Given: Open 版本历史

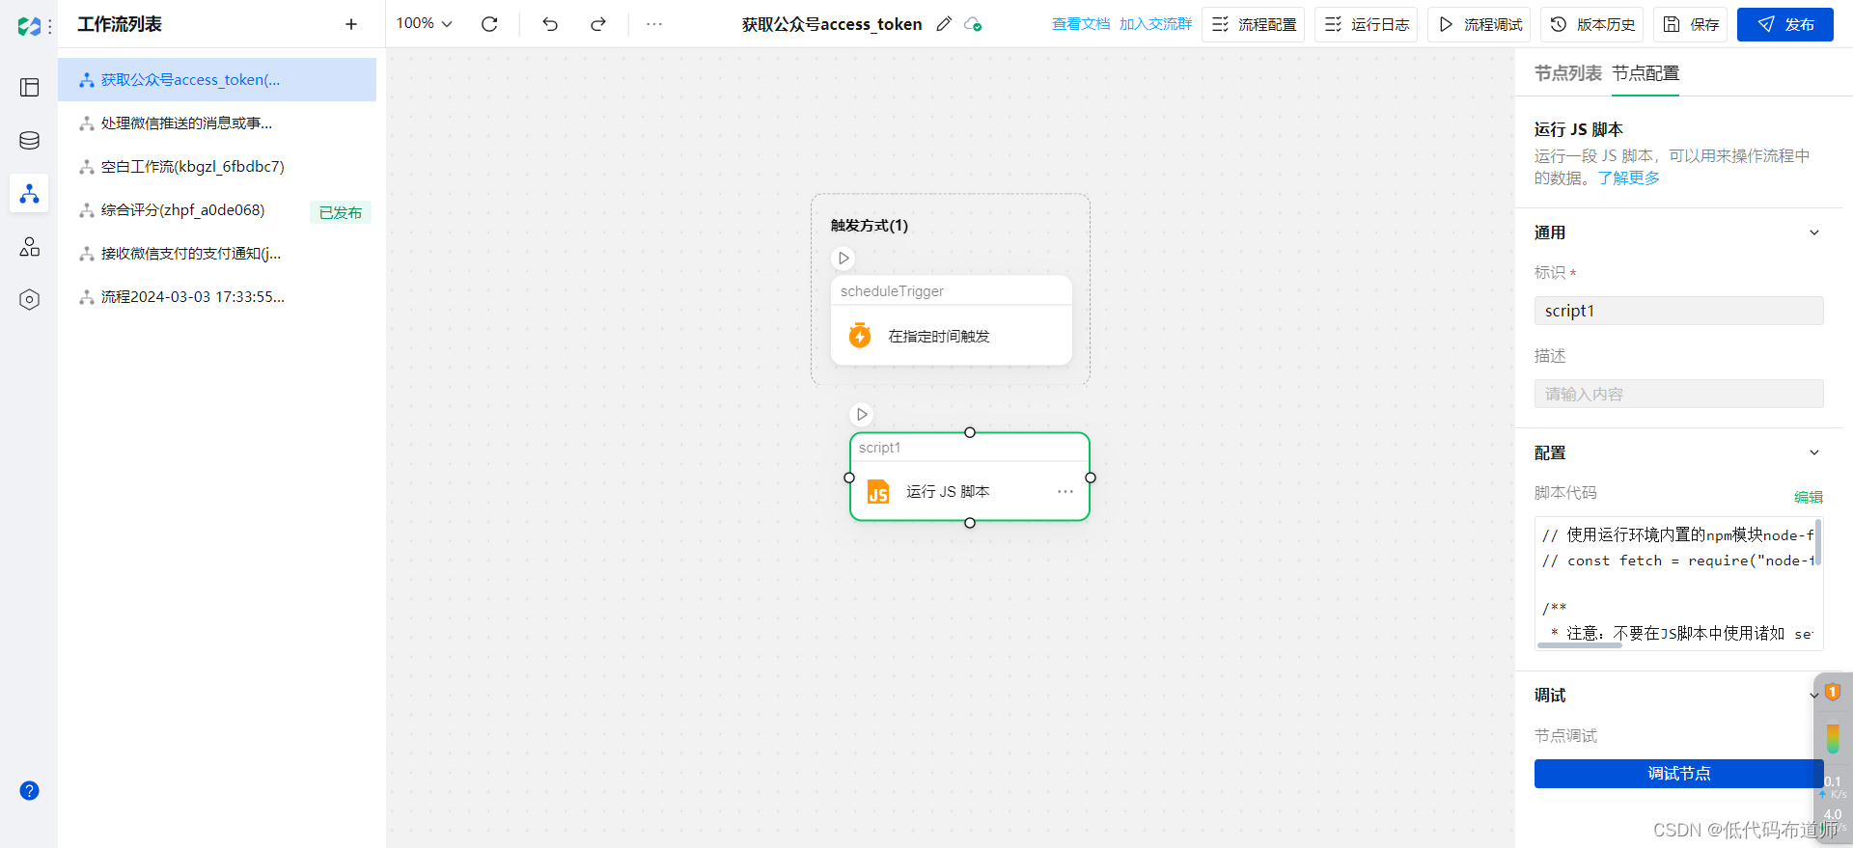Looking at the screenshot, I should click(1591, 24).
